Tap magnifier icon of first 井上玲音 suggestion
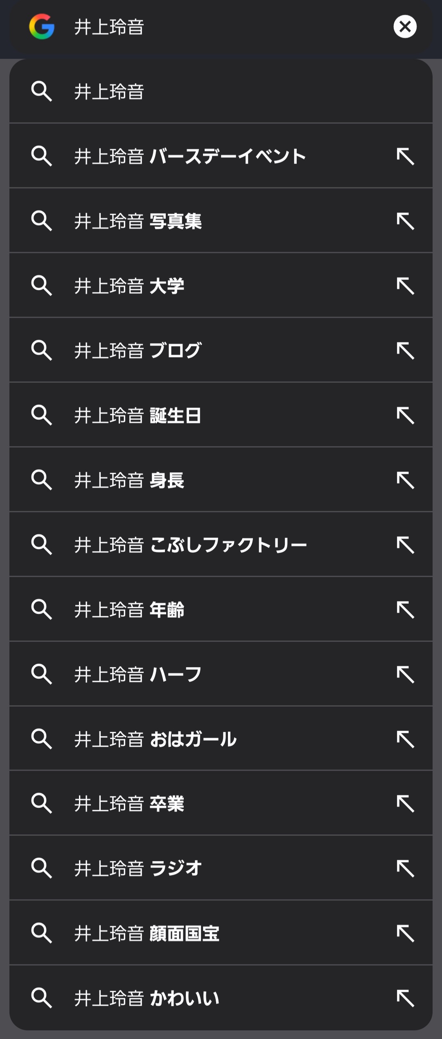442x1039 pixels. [x=42, y=91]
